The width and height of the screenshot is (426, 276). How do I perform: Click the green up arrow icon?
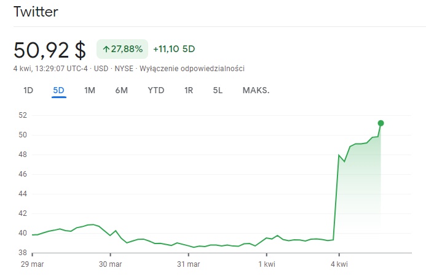point(106,48)
